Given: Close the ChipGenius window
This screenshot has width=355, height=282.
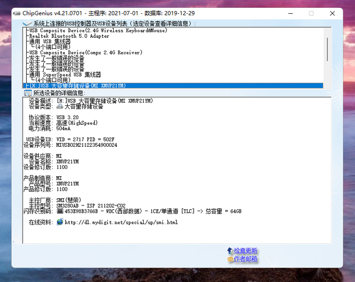Looking at the screenshot, I should (x=332, y=13).
